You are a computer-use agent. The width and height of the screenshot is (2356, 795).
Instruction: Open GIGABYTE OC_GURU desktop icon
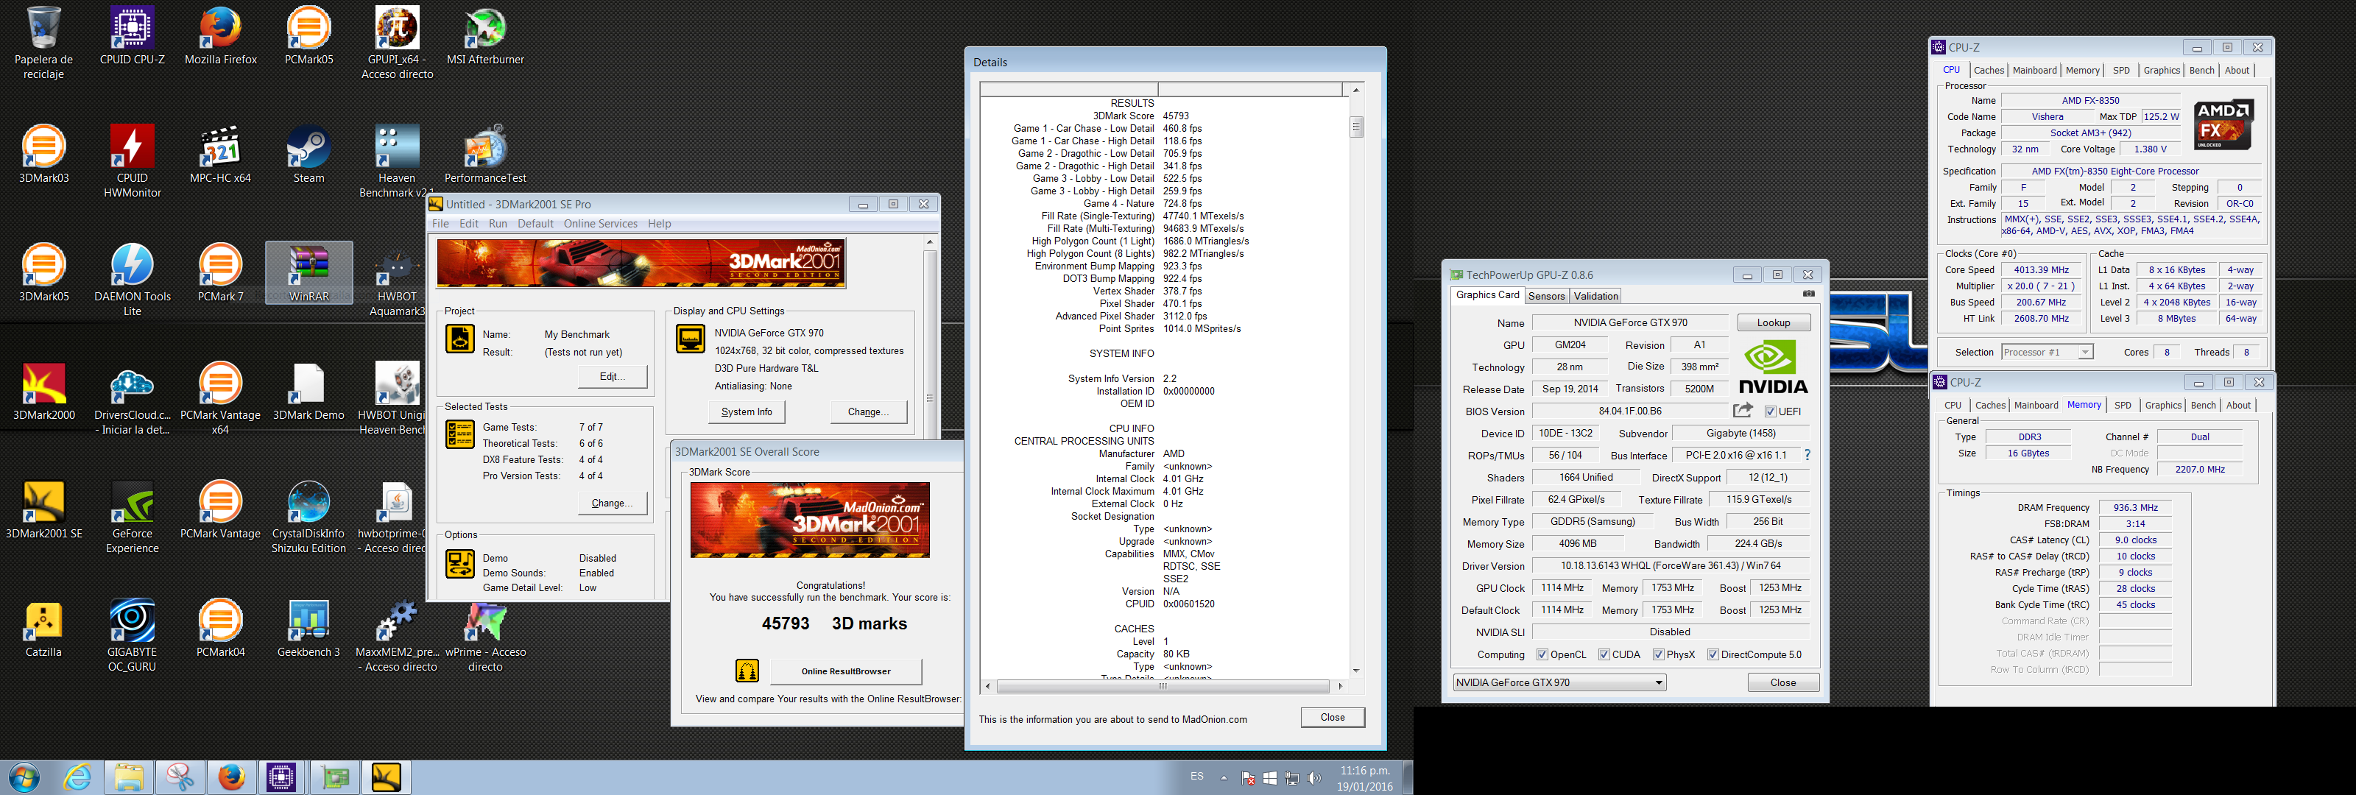pos(133,636)
